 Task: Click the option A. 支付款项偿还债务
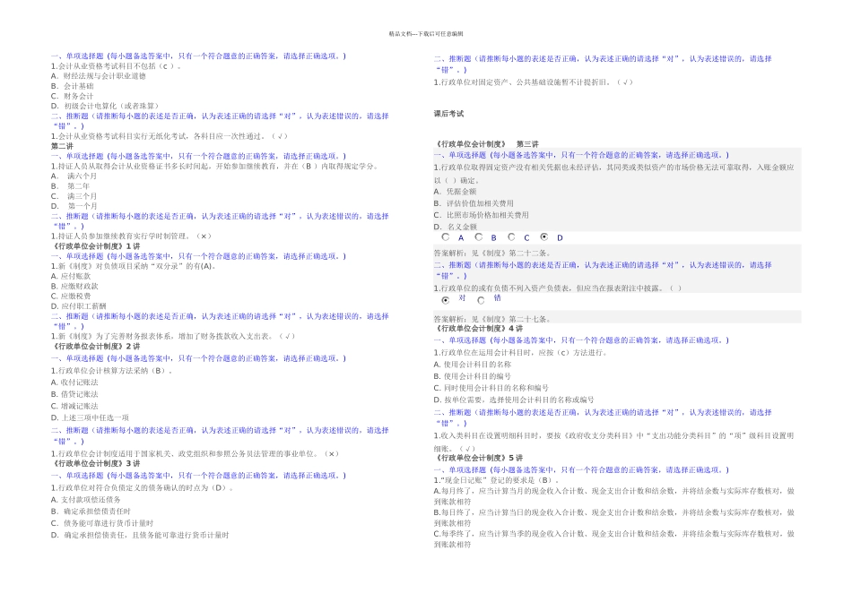click(x=86, y=499)
